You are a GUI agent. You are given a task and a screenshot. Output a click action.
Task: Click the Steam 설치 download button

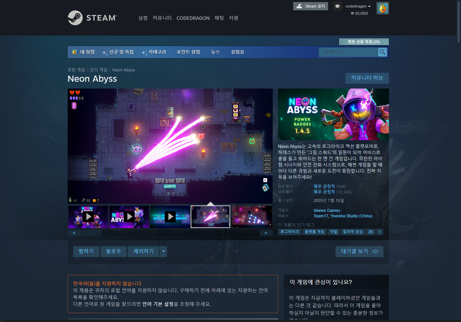click(x=311, y=6)
